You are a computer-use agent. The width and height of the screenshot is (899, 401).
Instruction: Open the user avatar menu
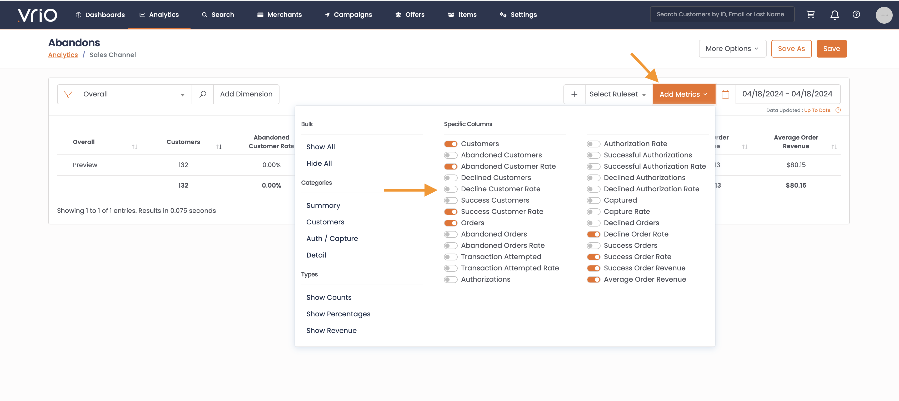click(x=884, y=15)
